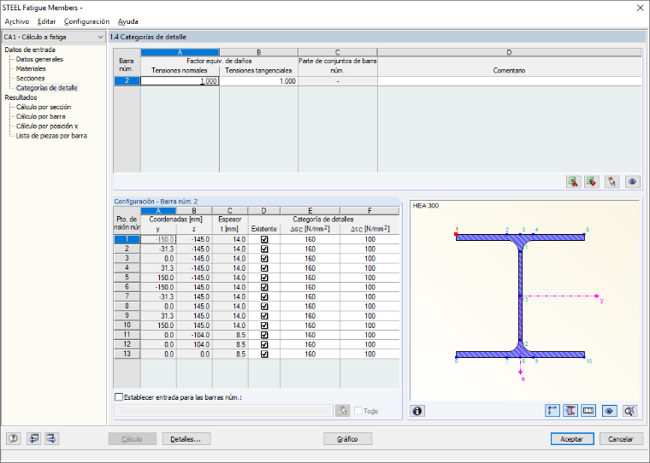
Task: Uncheck Existente checkbox for stress point 1
Action: pyautogui.click(x=264, y=239)
